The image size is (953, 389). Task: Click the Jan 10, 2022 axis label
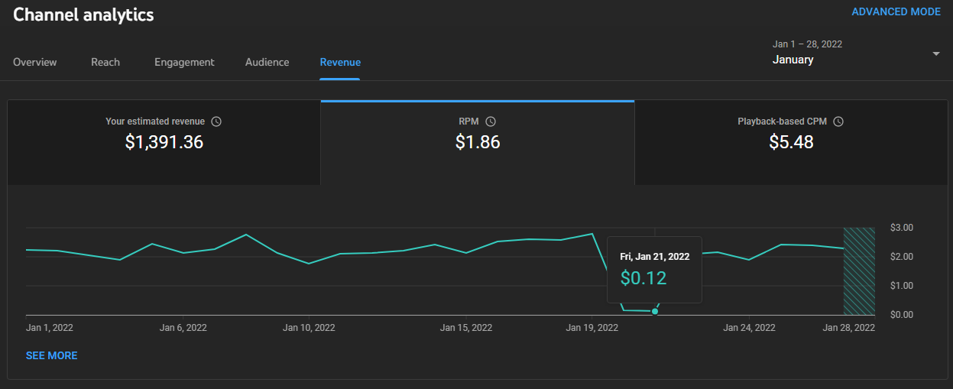pyautogui.click(x=309, y=328)
